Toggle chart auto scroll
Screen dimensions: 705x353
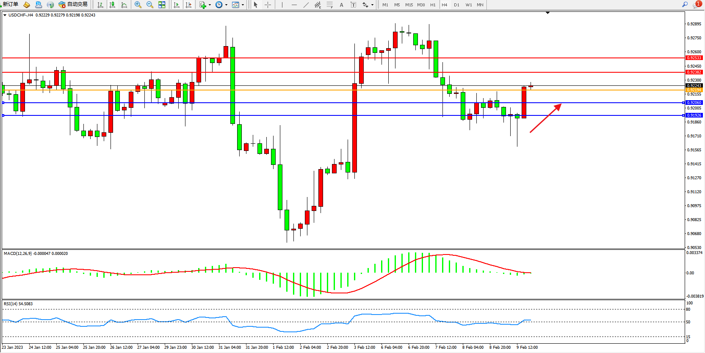[x=177, y=5]
